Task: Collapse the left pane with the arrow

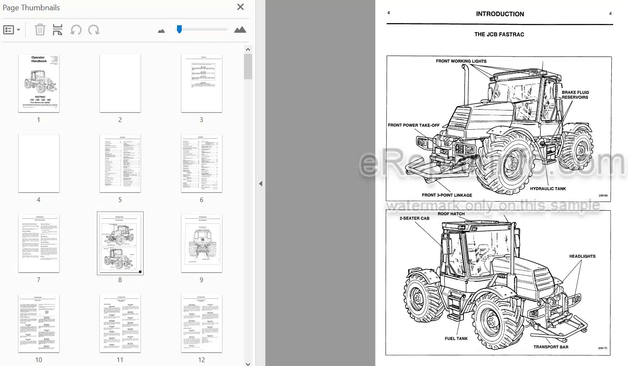Action: pyautogui.click(x=260, y=184)
